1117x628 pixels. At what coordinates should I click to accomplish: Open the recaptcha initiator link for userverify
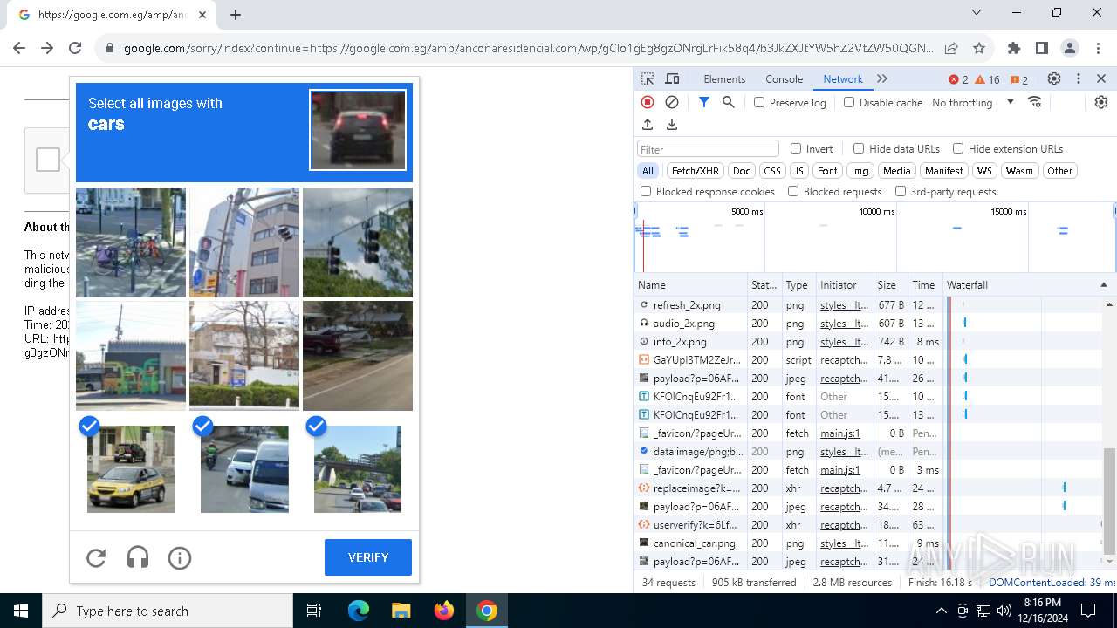pyautogui.click(x=844, y=525)
